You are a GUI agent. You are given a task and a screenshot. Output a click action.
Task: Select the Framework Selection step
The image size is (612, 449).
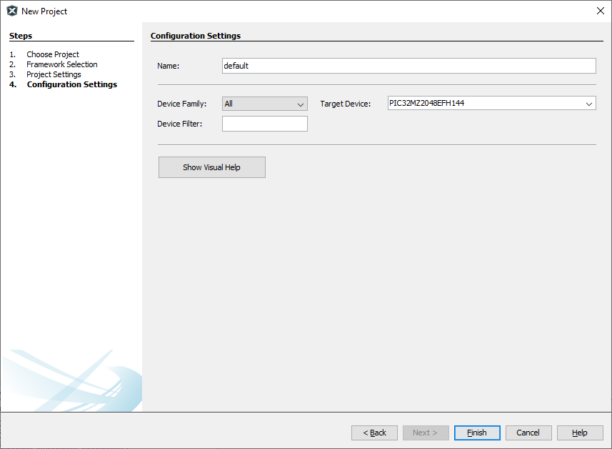coord(61,64)
